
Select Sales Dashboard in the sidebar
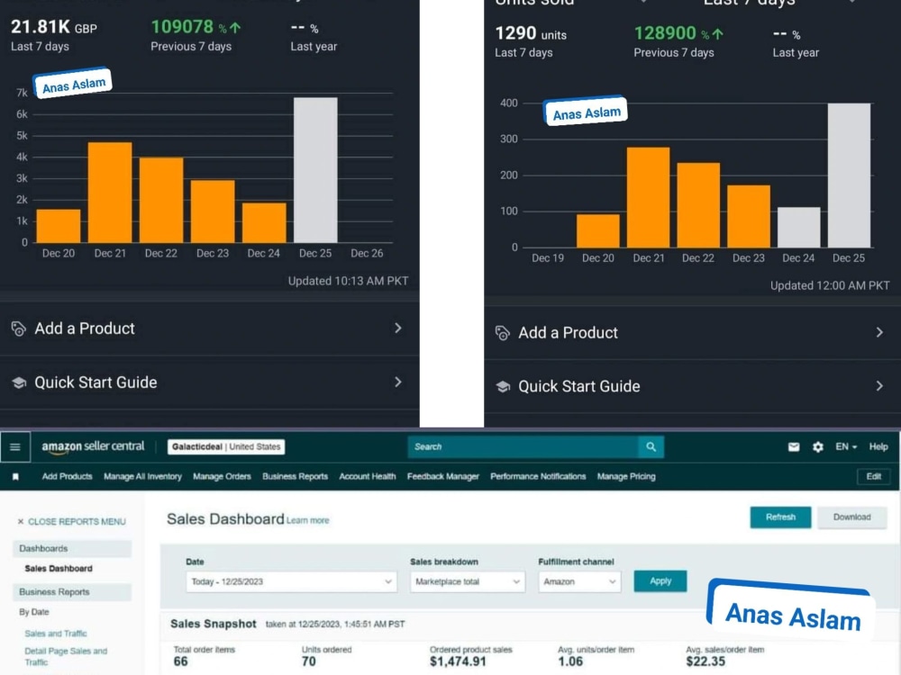click(58, 568)
